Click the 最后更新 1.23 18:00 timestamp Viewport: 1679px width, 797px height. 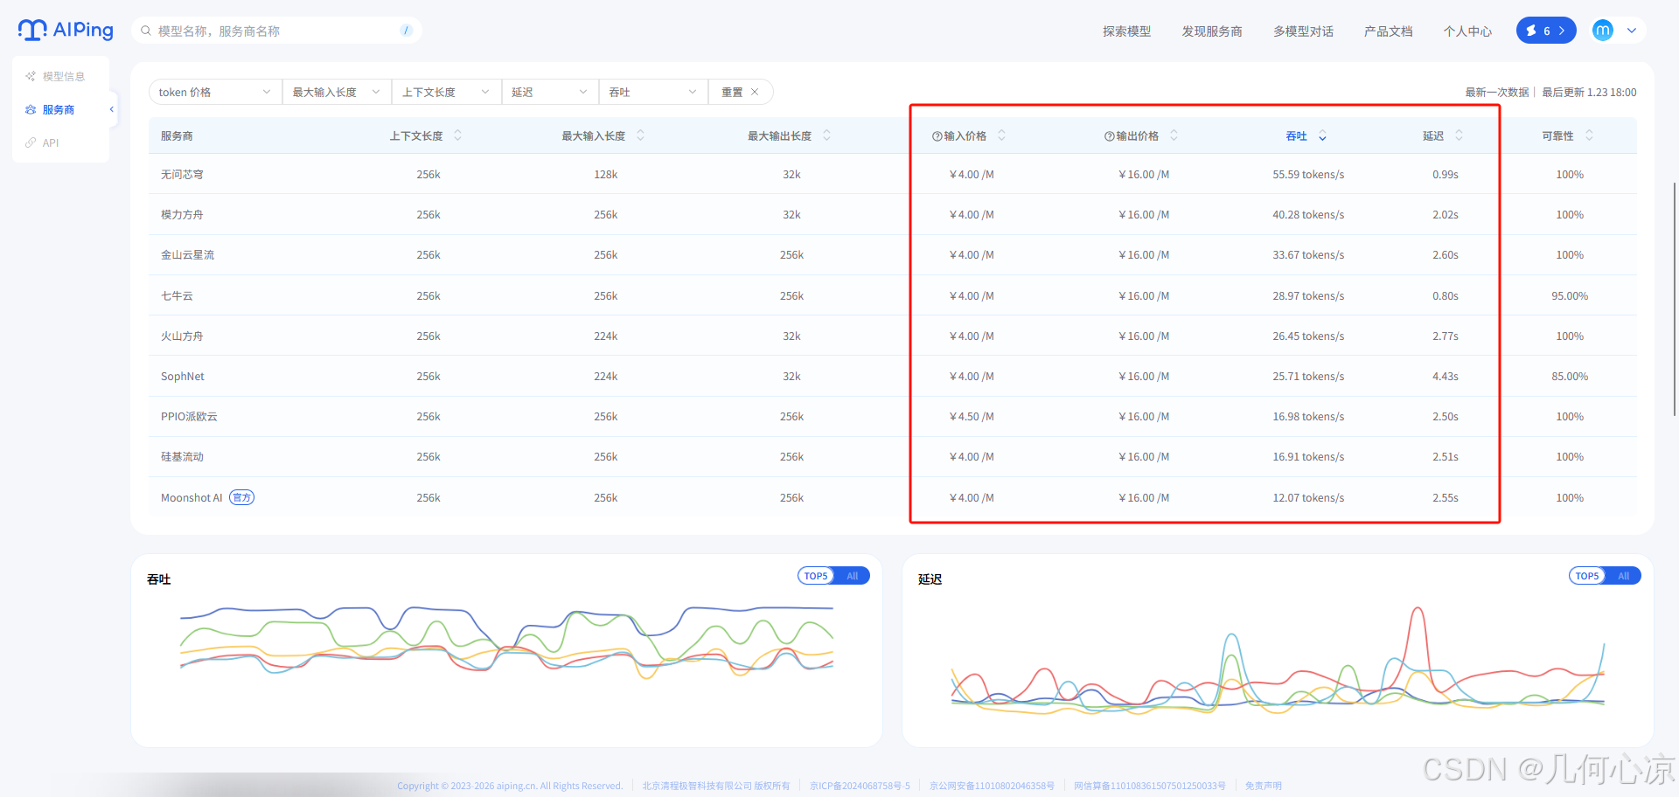pos(1589,93)
